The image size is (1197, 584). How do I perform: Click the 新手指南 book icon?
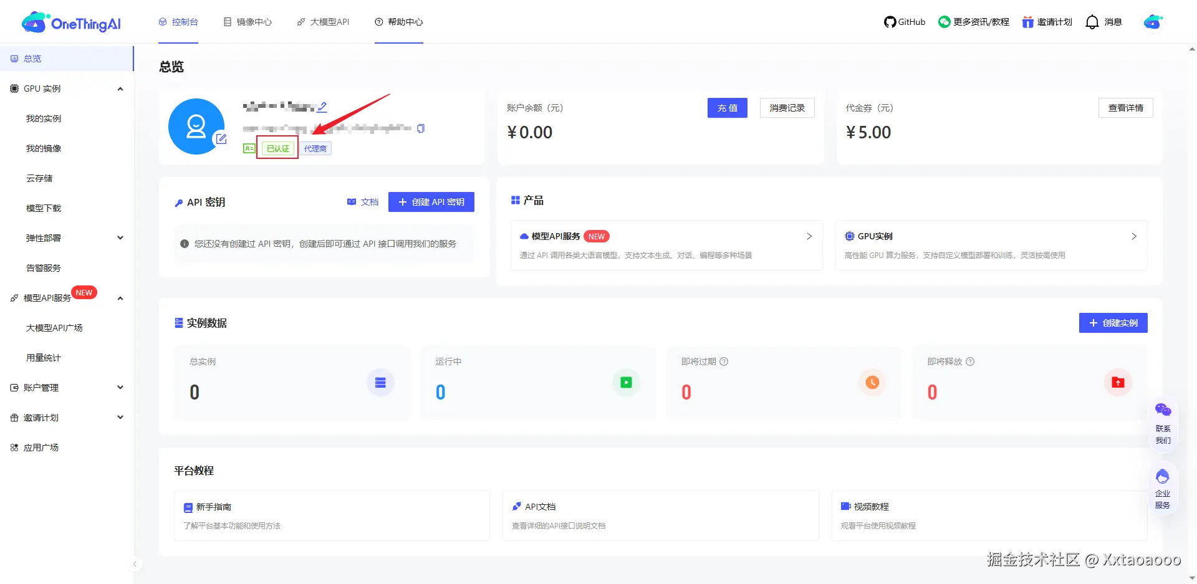(188, 507)
